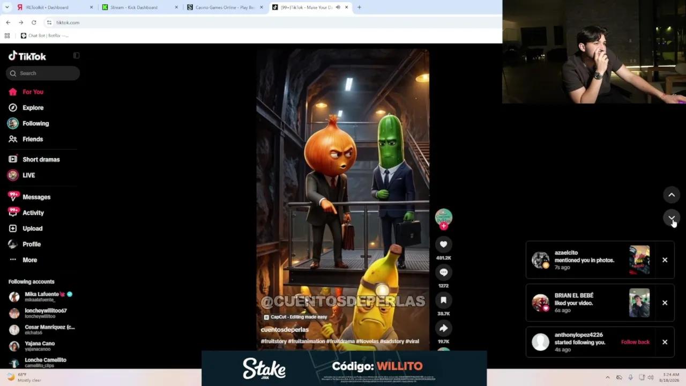Like the video with heart icon

[443, 244]
